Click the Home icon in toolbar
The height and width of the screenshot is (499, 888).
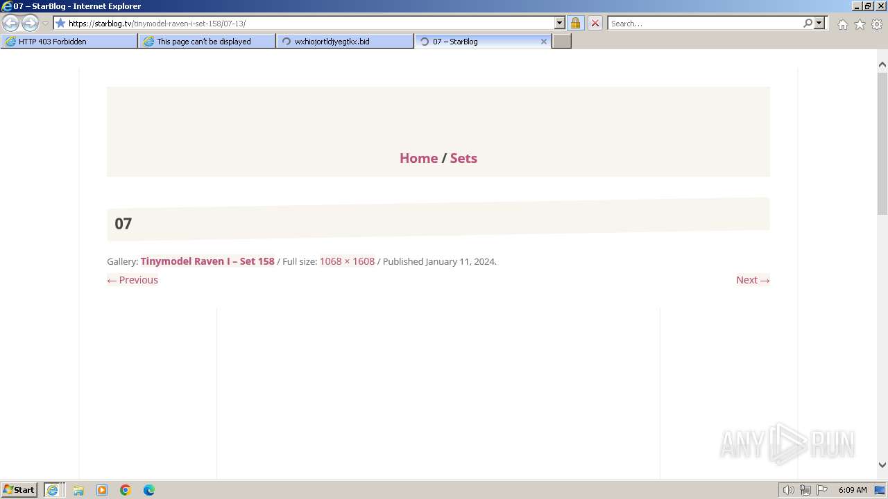[842, 24]
